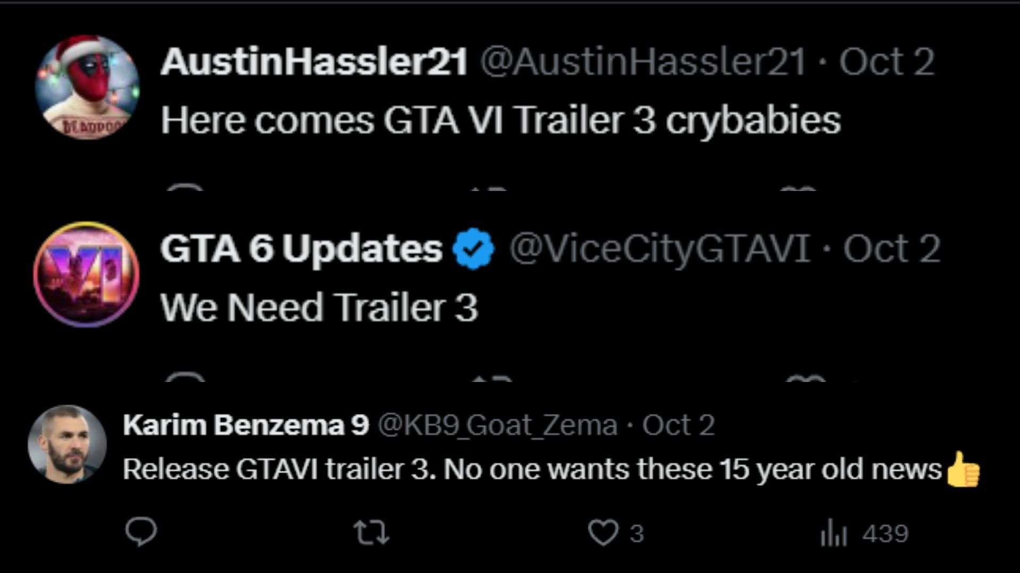Click the reply icon on Karim Benzema 9's tweet
This screenshot has height=573, width=1020.
point(141,532)
